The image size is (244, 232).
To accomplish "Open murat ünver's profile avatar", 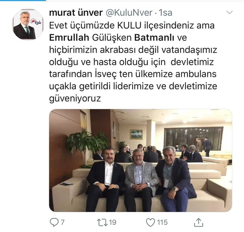I will [x=28, y=24].
